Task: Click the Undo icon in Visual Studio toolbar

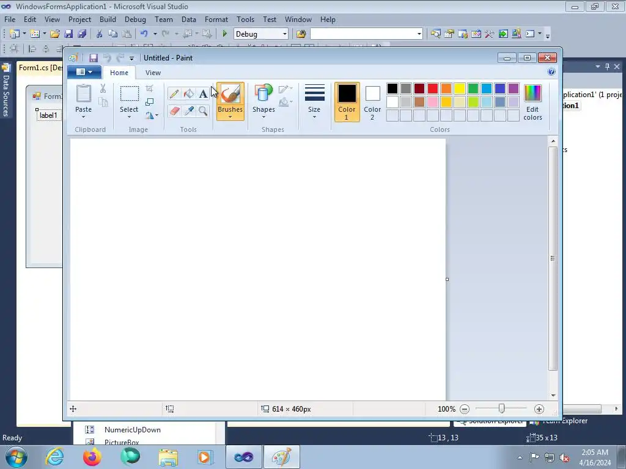Action: click(x=144, y=34)
